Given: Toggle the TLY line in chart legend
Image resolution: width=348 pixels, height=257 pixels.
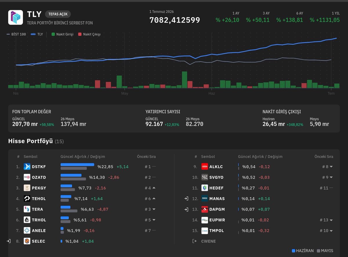Looking at the screenshot, I should (37, 34).
